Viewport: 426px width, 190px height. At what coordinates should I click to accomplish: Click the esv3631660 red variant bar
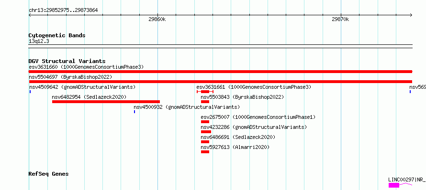click(220, 72)
